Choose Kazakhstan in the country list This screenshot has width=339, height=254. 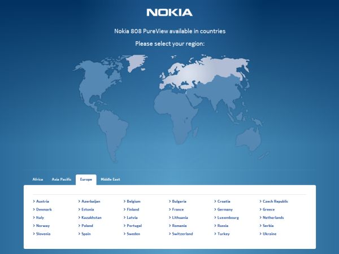coord(91,217)
